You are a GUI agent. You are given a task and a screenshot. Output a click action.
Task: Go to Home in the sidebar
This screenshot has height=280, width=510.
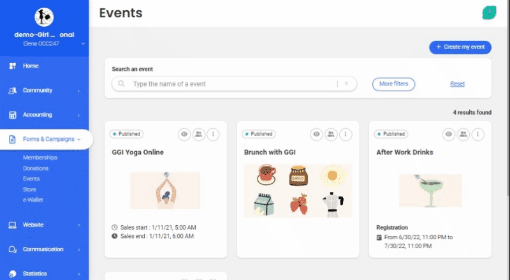(31, 66)
